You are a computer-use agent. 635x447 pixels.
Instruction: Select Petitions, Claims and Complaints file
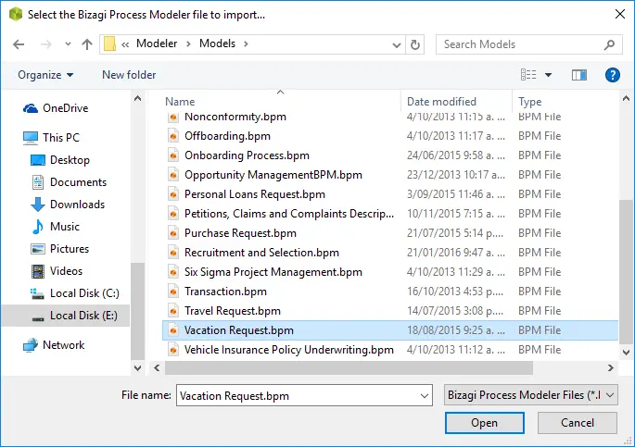coord(289,214)
